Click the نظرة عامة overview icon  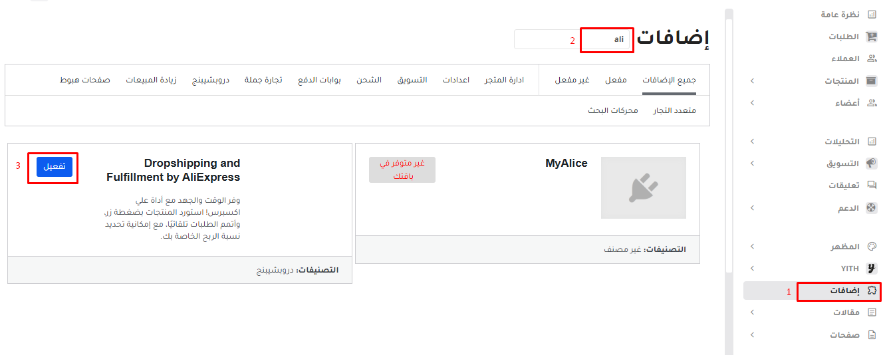click(872, 15)
